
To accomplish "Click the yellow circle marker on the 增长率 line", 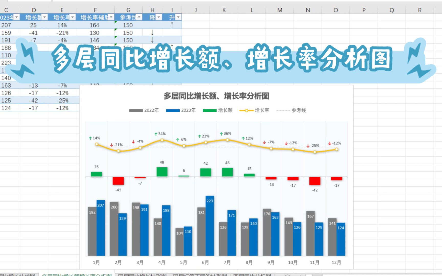I will (x=96, y=144).
